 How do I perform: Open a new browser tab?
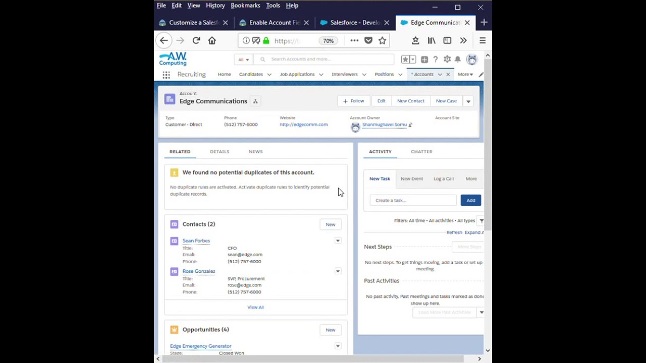[x=484, y=22]
